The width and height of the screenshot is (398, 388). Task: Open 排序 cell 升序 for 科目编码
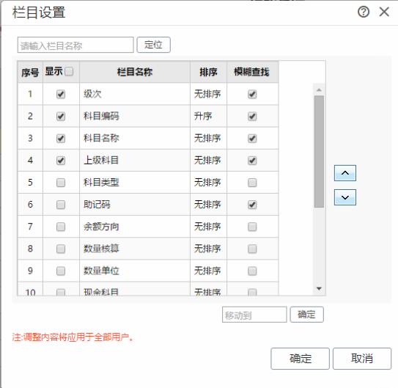[x=208, y=117]
